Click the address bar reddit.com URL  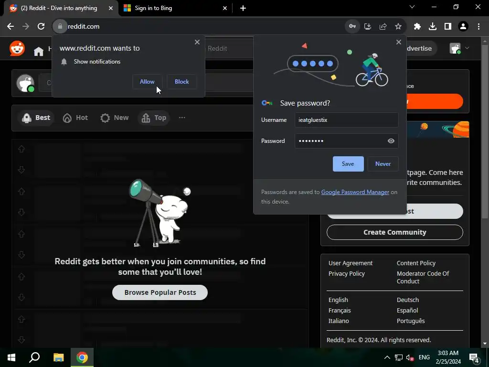84,27
